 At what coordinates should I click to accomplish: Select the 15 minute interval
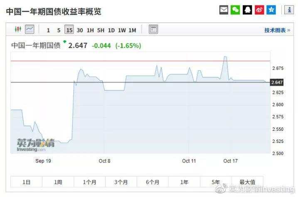point(69,30)
